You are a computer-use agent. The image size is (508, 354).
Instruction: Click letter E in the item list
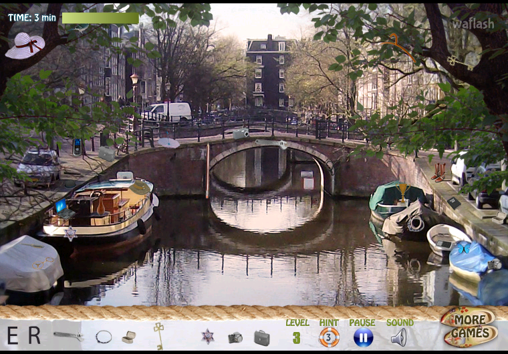click(13, 335)
